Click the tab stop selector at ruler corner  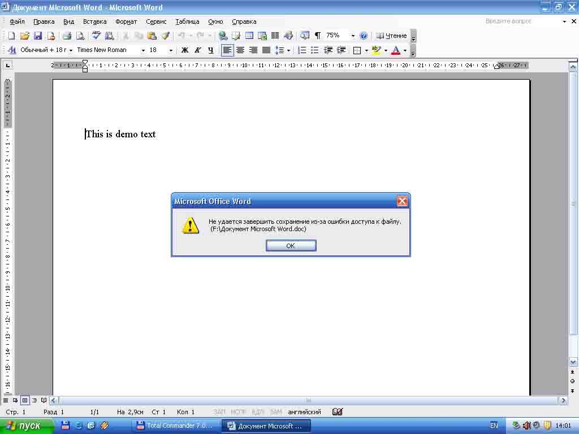[7, 66]
